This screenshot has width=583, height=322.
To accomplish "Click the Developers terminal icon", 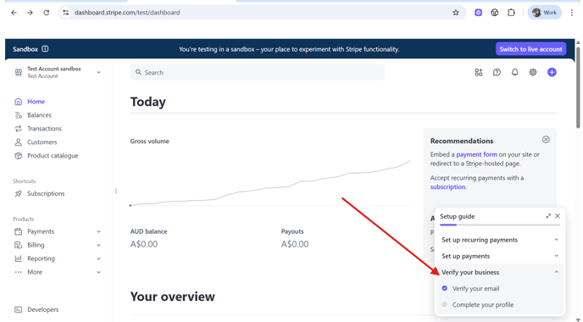I will point(19,310).
